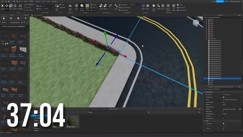Open the FILE menu
Image resolution: width=243 pixels, height=137 pixels.
(2, 2)
